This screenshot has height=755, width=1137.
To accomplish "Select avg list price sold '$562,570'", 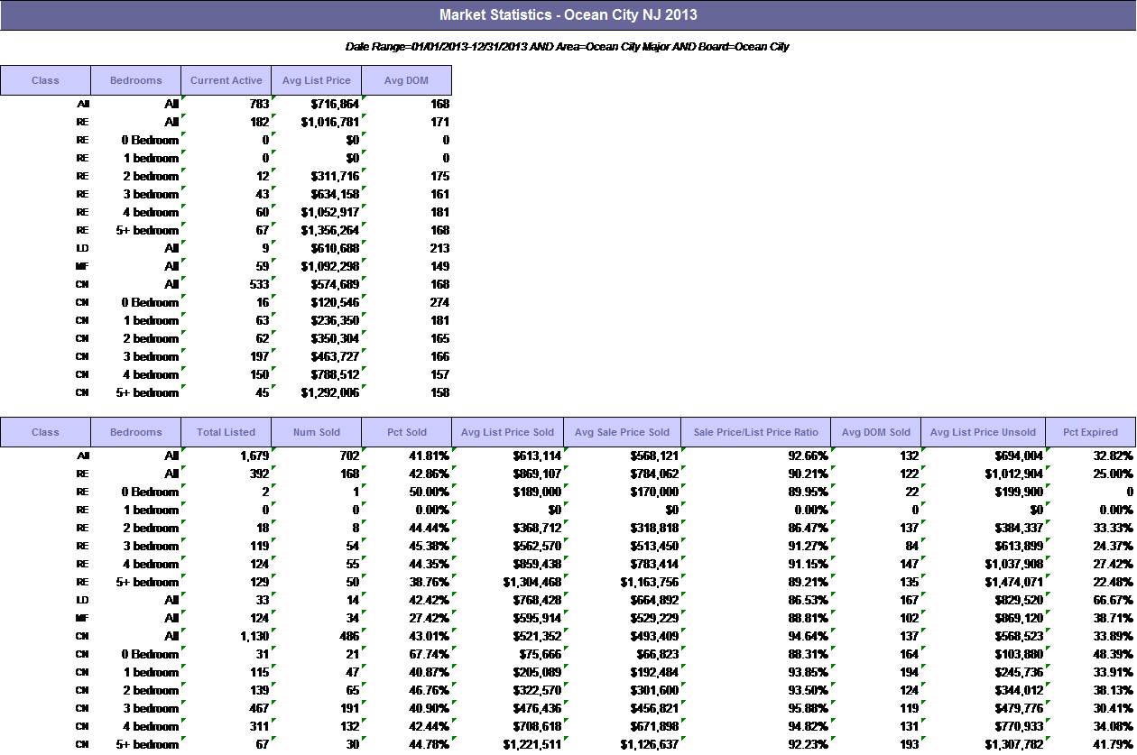I will pyautogui.click(x=536, y=546).
